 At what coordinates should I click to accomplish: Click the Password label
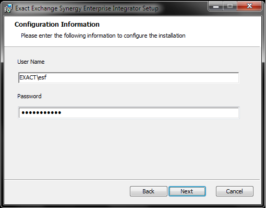pos(29,96)
